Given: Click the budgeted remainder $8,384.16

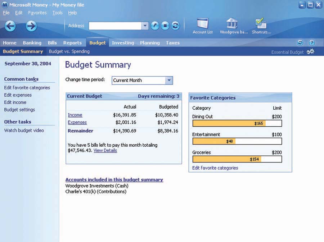Looking at the screenshot, I should (168, 131).
